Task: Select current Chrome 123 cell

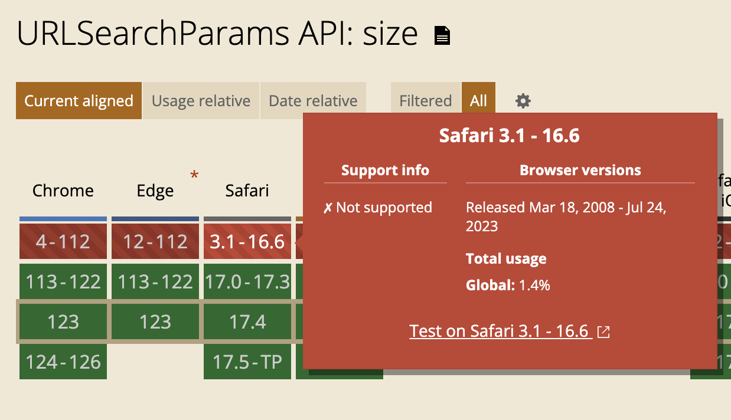Action: 63,321
